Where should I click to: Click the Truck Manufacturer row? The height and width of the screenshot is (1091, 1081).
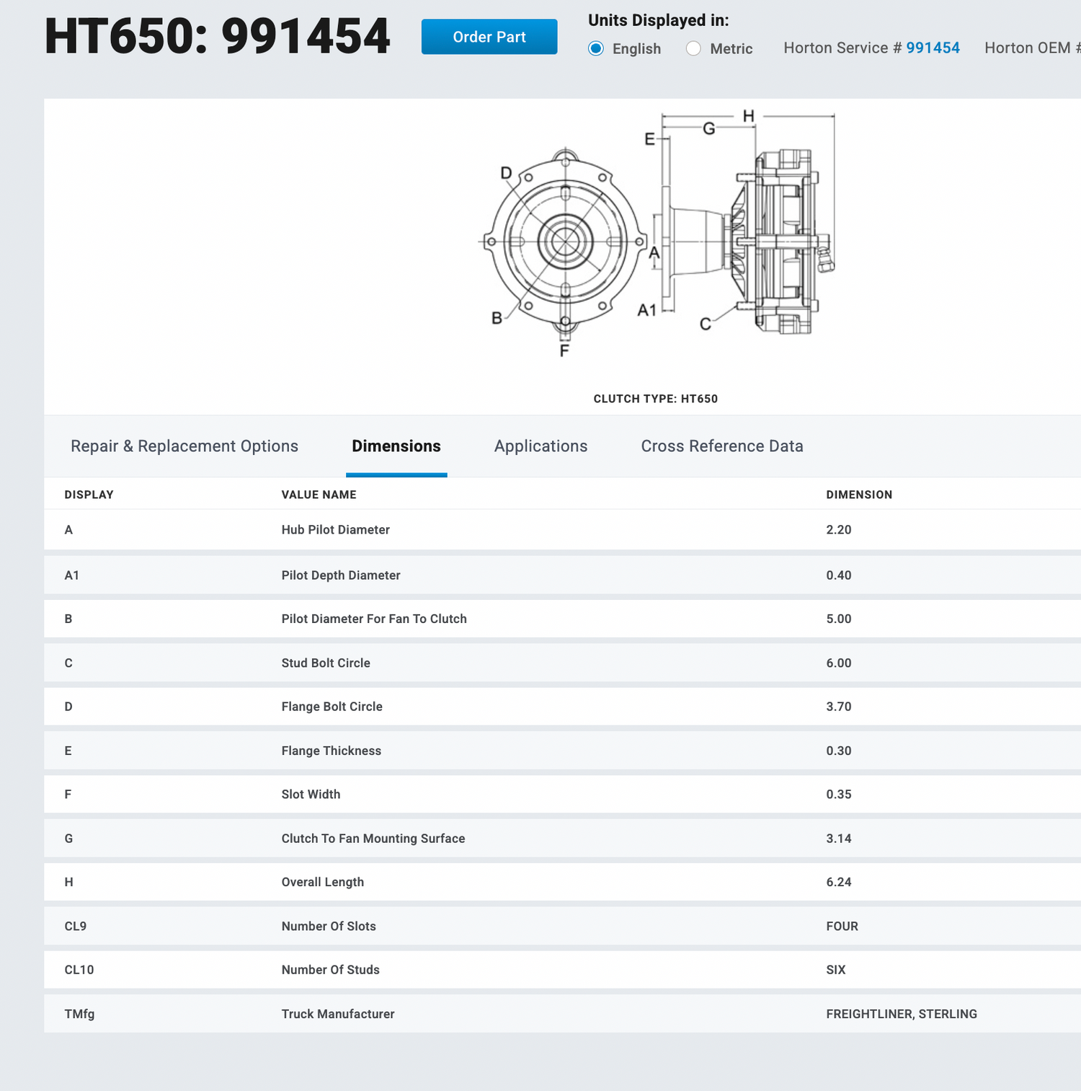point(337,1014)
